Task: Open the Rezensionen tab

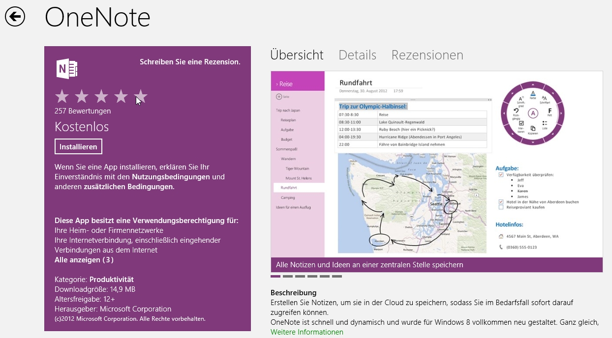Action: click(427, 55)
